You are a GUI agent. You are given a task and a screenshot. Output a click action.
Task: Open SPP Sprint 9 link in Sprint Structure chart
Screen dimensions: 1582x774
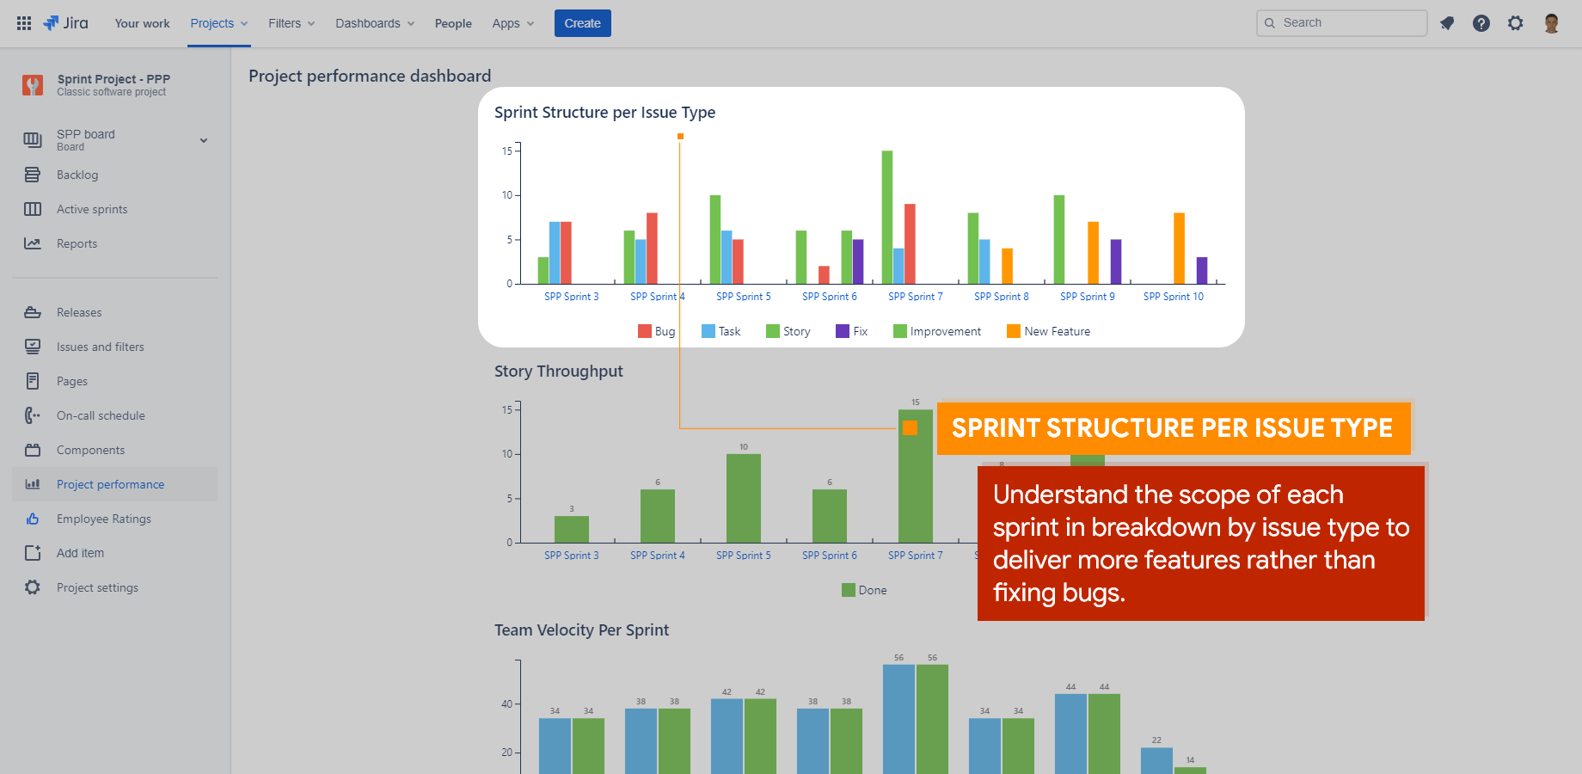1088,297
